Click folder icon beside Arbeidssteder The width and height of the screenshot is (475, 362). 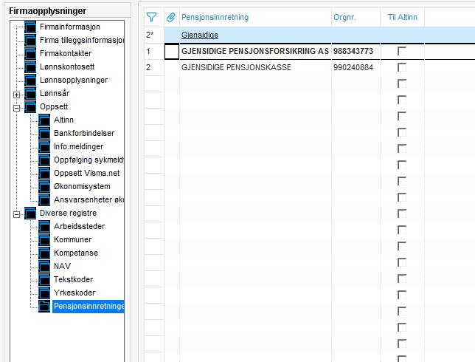[44, 227]
